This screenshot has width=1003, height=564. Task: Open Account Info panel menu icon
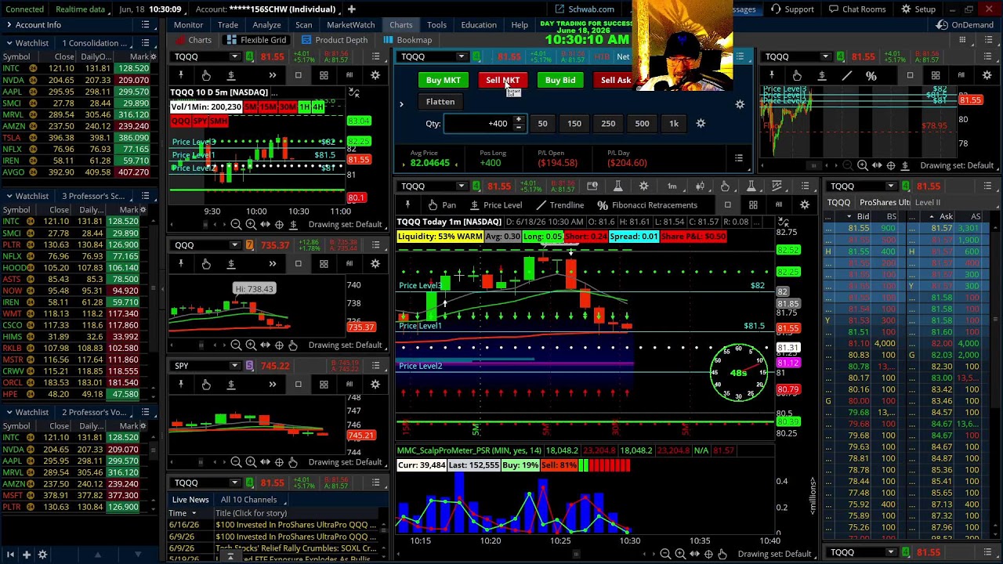coord(146,25)
